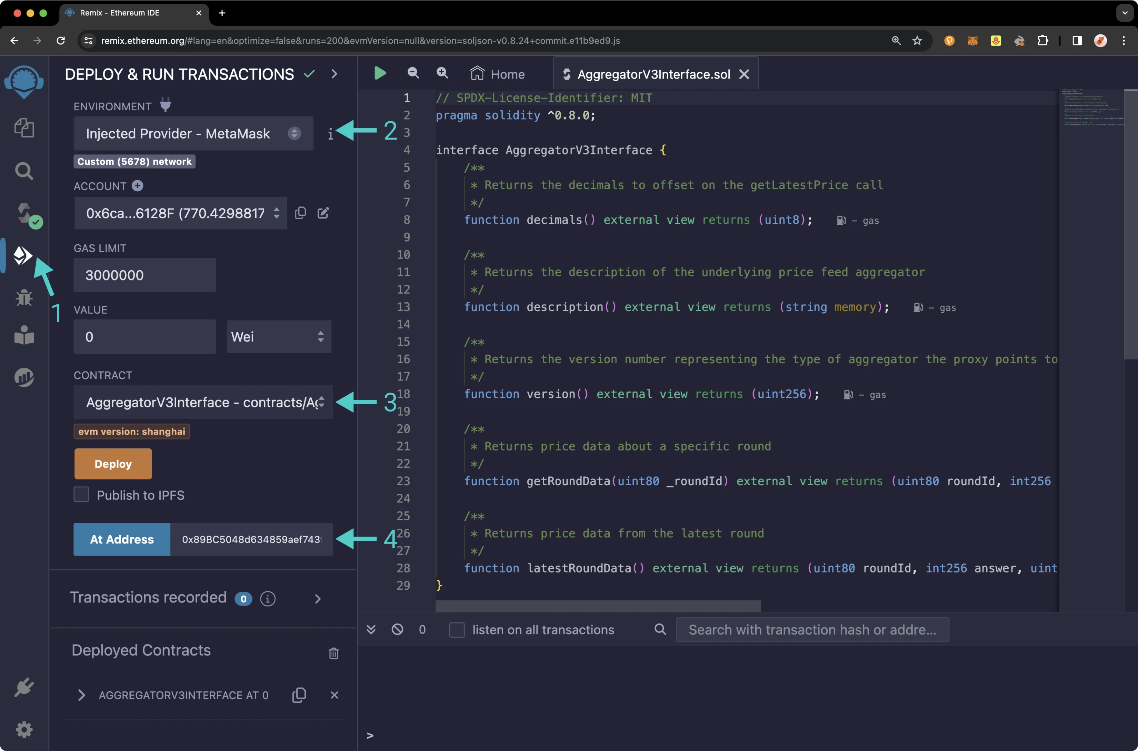Zoom in the editor font
The width and height of the screenshot is (1138, 751).
(442, 73)
